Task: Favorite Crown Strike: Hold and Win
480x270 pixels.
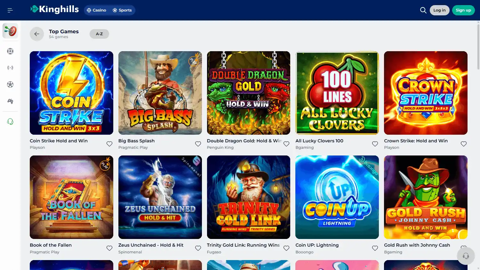Action: pos(464,144)
